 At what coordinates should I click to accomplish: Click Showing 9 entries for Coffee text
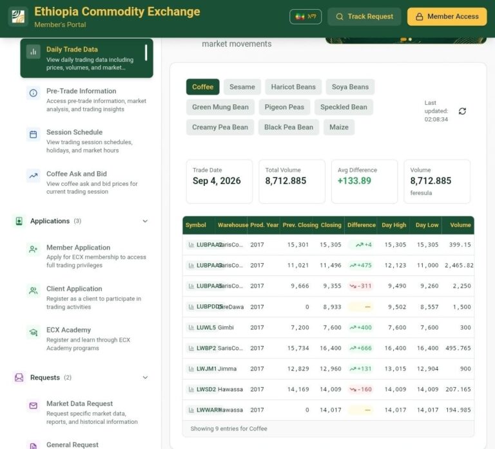229,429
